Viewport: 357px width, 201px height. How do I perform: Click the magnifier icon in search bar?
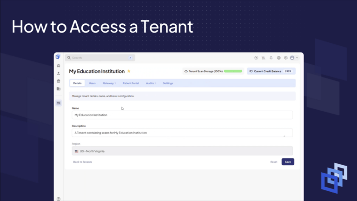pos(69,58)
